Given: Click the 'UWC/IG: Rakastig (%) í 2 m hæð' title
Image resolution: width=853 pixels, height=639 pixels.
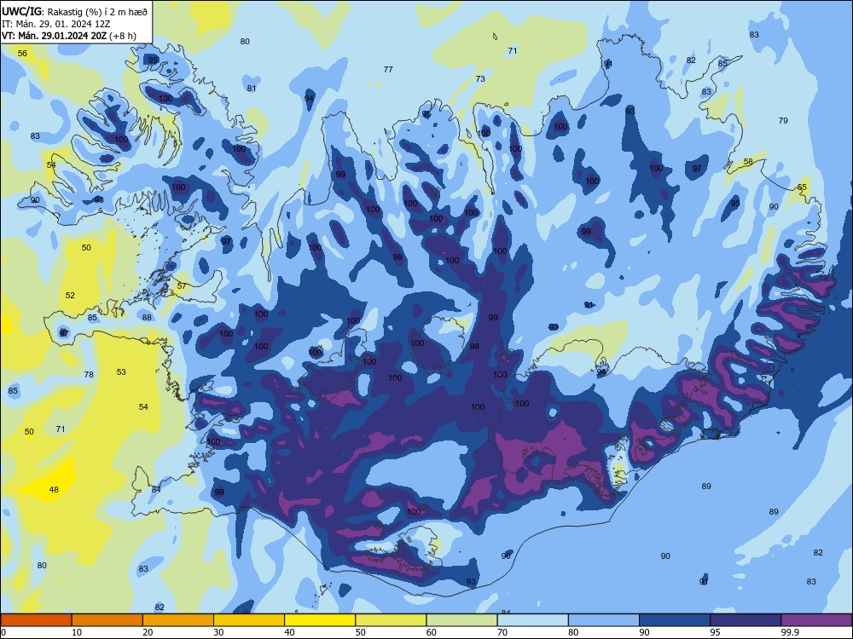Looking at the screenshot, I should [74, 11].
